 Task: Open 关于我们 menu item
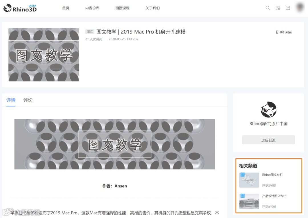[153, 8]
